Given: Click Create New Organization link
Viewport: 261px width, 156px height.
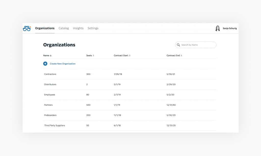Looking at the screenshot, I should [x=63, y=64].
